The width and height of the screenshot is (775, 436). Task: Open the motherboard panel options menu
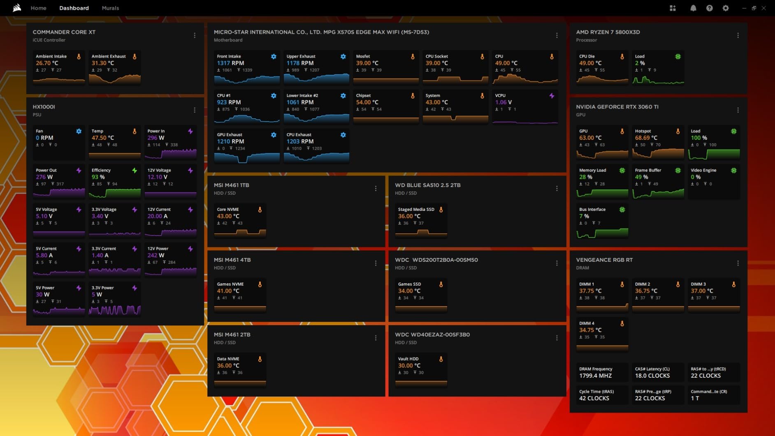pos(557,35)
